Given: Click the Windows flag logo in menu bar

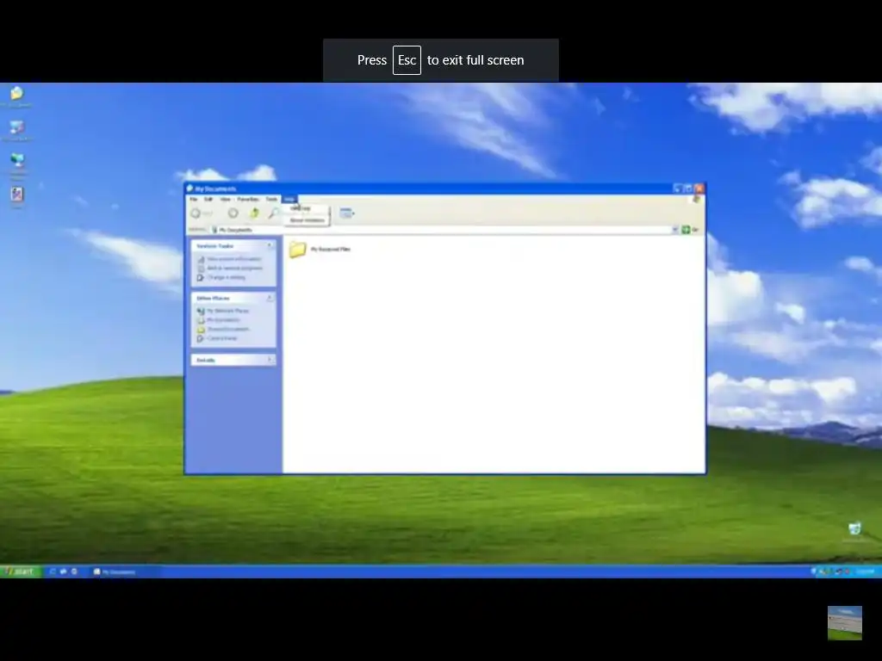Looking at the screenshot, I should coord(696,200).
